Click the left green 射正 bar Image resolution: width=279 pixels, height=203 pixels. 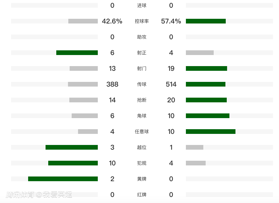[x=77, y=53]
